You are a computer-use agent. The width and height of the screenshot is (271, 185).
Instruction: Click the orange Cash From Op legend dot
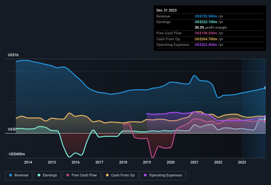pos(107,175)
